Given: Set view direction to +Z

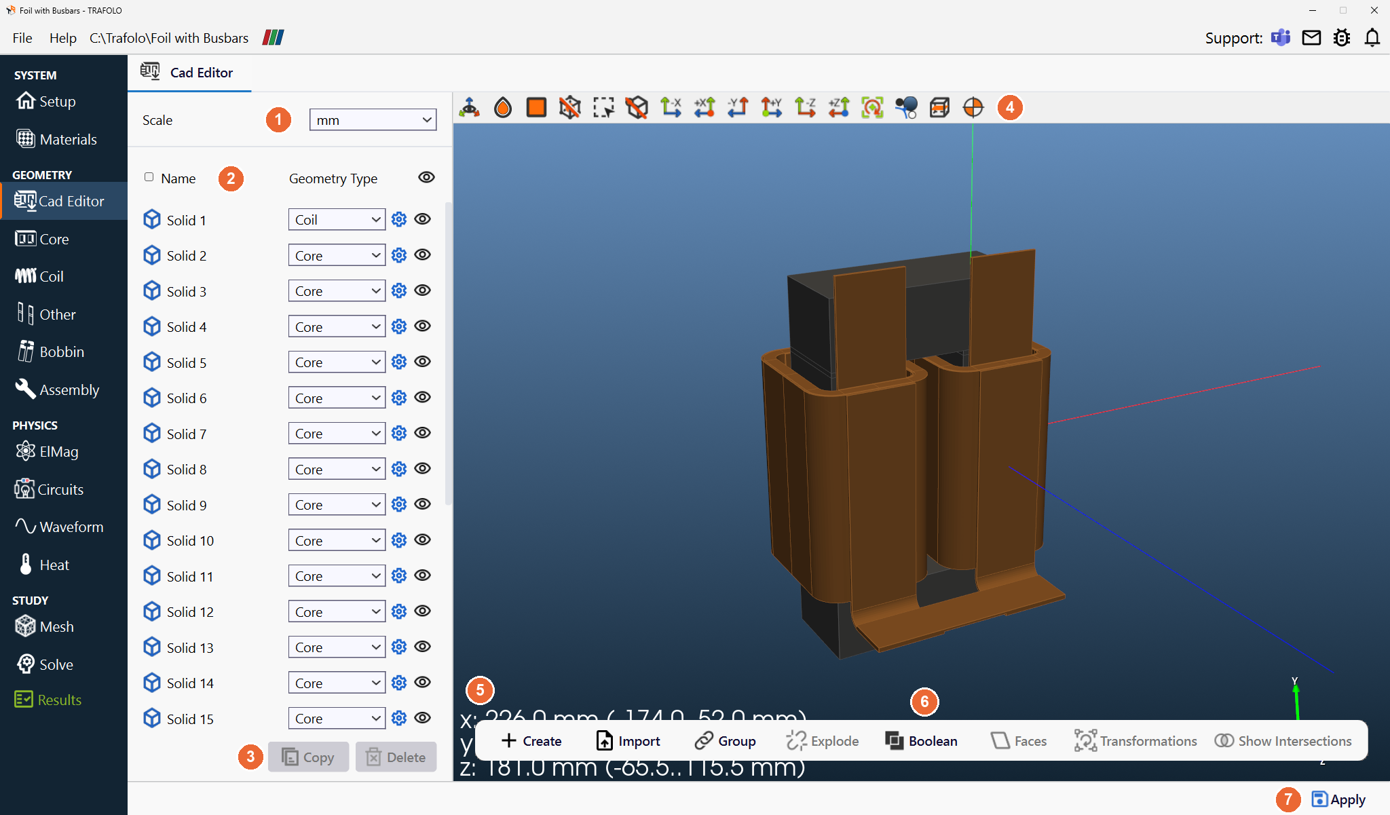Looking at the screenshot, I should click(x=839, y=107).
